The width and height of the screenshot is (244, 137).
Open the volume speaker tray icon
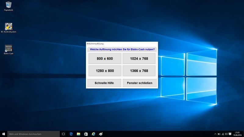226,134
